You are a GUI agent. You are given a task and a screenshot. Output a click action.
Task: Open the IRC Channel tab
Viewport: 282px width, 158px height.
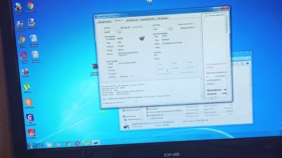pos(162,18)
